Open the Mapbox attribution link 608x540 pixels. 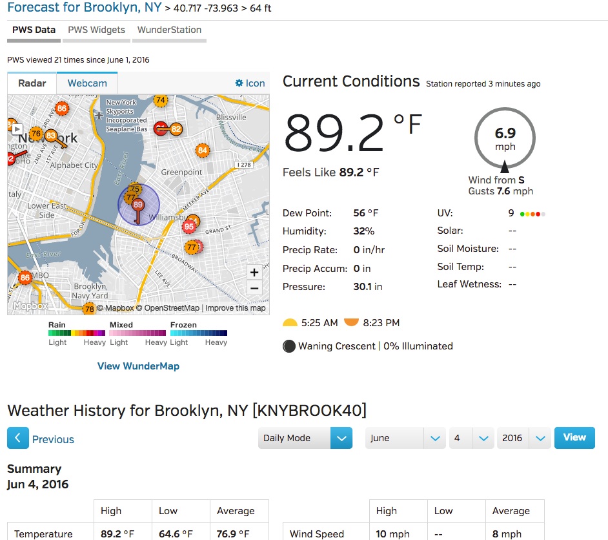tap(116, 308)
